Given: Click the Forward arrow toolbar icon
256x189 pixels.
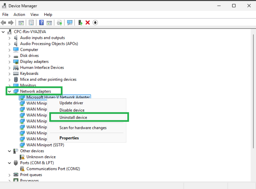Looking at the screenshot, I should coord(11,22).
